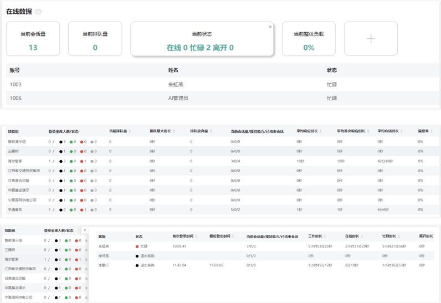Sort by 平均会话时长 column
Image resolution: width=441 pixels, height=303 pixels.
coord(403,131)
